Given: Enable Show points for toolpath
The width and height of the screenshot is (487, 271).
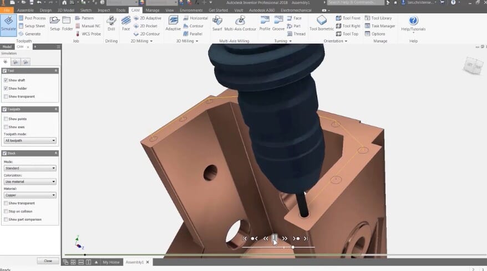Looking at the screenshot, I should pyautogui.click(x=6, y=119).
